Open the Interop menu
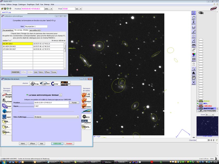The width and height of the screenshot is (219, 164). pyautogui.click(x=47, y=4)
